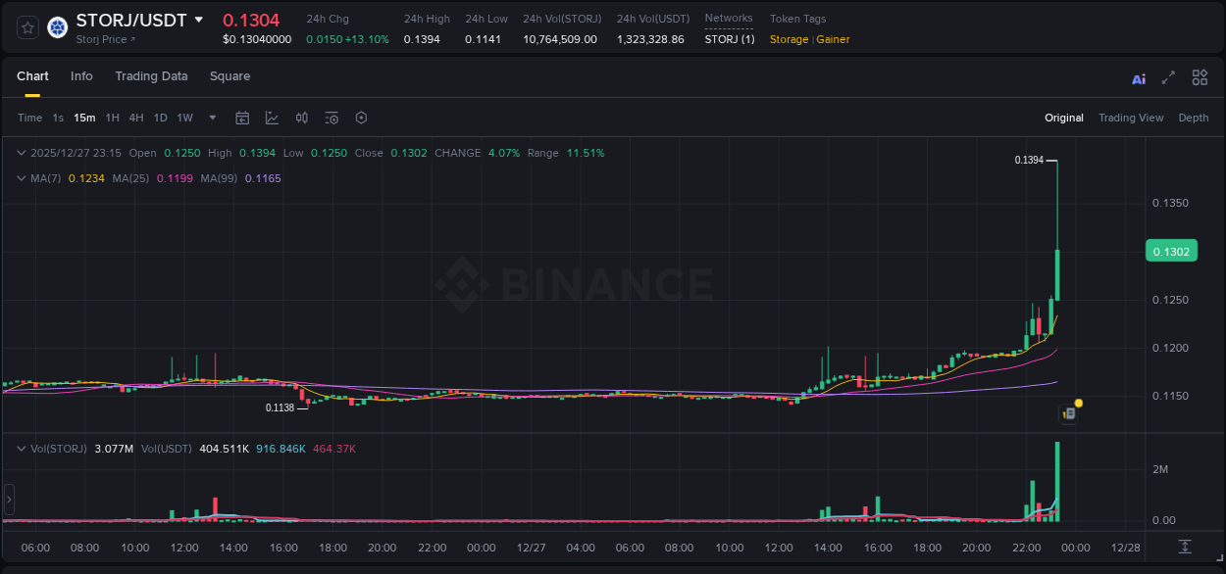Switch to the Trading View chart mode
This screenshot has height=574, width=1226.
1131,117
